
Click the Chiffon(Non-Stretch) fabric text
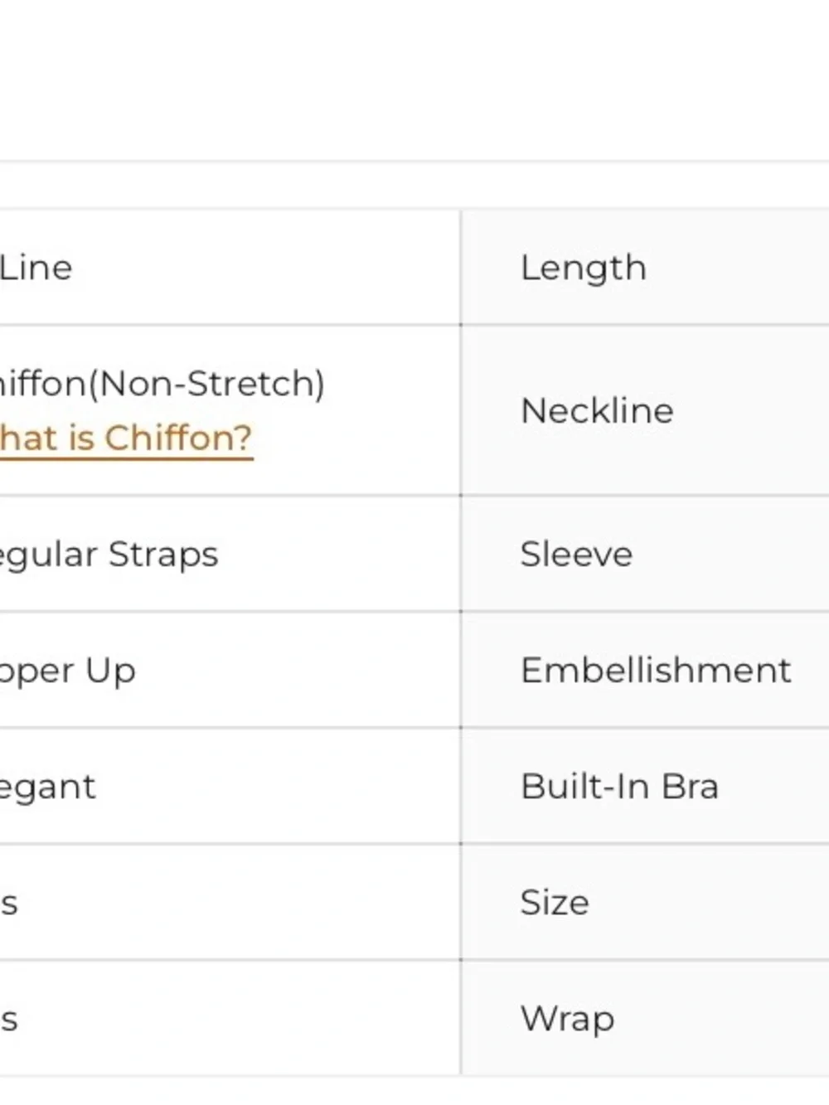[x=162, y=384]
